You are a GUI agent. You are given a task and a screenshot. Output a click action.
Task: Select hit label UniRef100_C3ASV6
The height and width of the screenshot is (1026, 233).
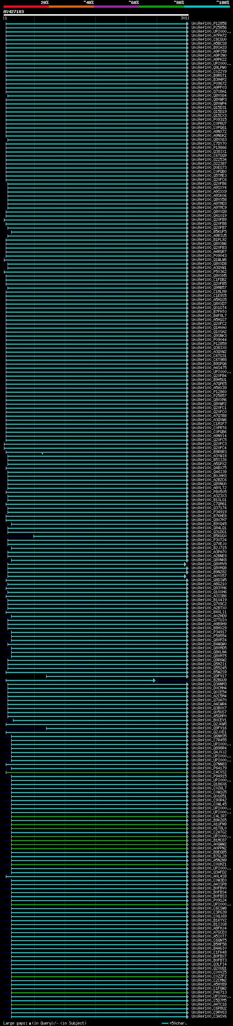(x=209, y=1016)
